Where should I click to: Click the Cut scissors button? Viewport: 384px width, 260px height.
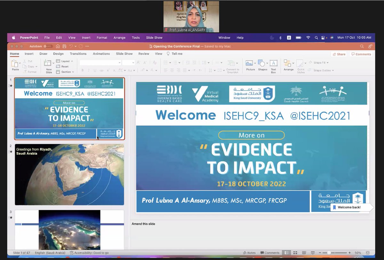pos(28,61)
